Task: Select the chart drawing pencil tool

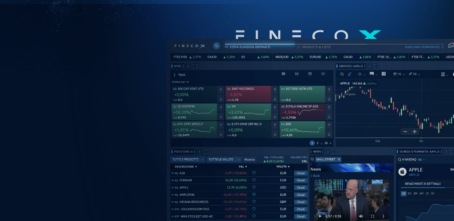Action: 349,74
